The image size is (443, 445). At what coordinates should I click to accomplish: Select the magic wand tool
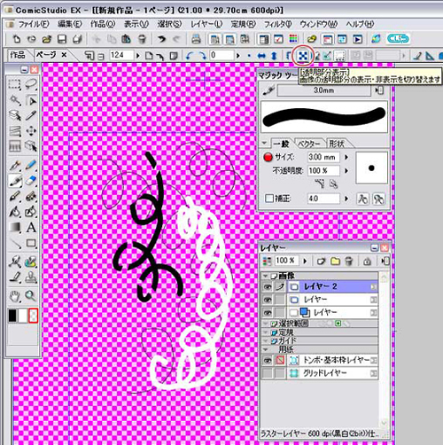pyautogui.click(x=14, y=100)
